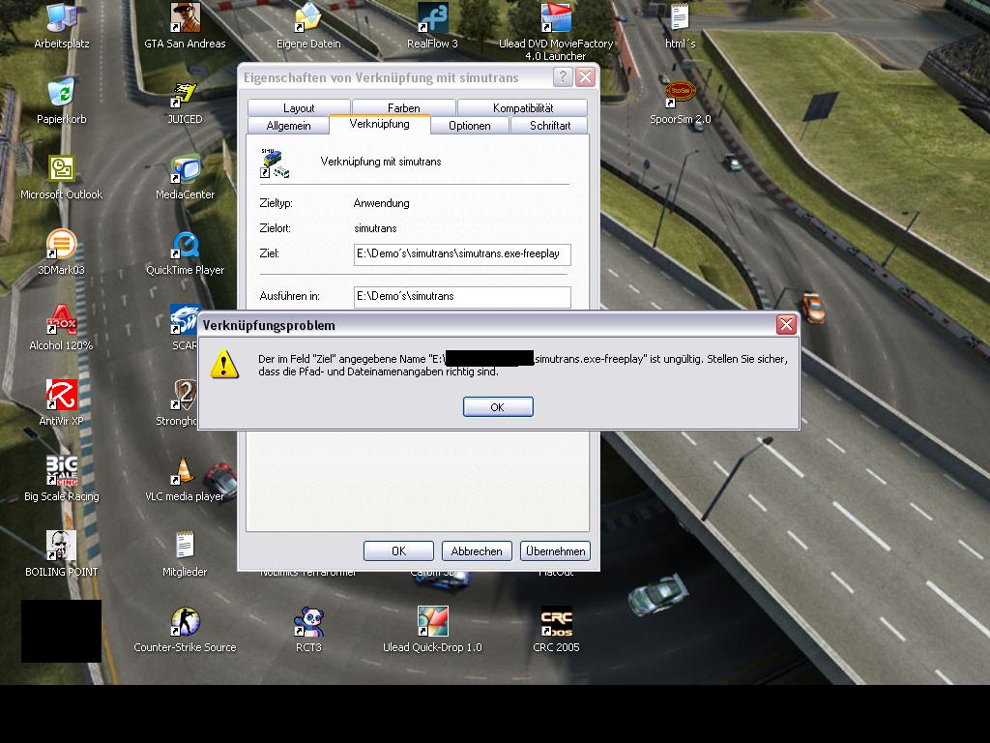The width and height of the screenshot is (990, 743).
Task: Select the RCT3 desktop icon
Action: coord(308,622)
